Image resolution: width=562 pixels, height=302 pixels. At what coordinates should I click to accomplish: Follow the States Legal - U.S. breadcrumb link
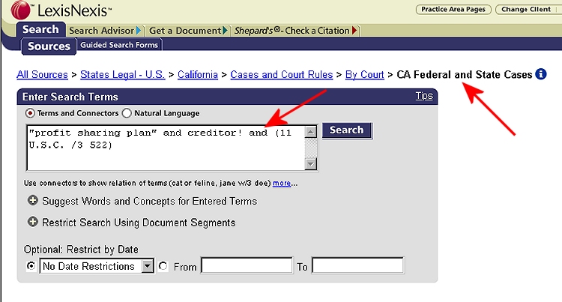point(123,74)
